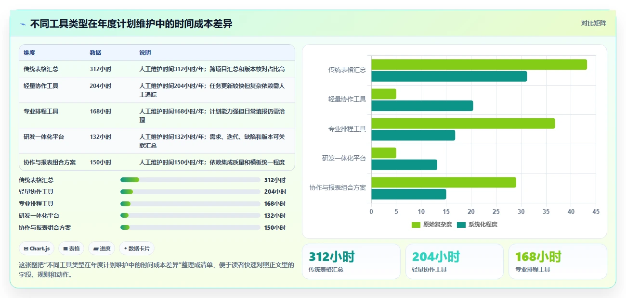Click the 进度 chip
The height and width of the screenshot is (298, 626).
click(x=102, y=248)
